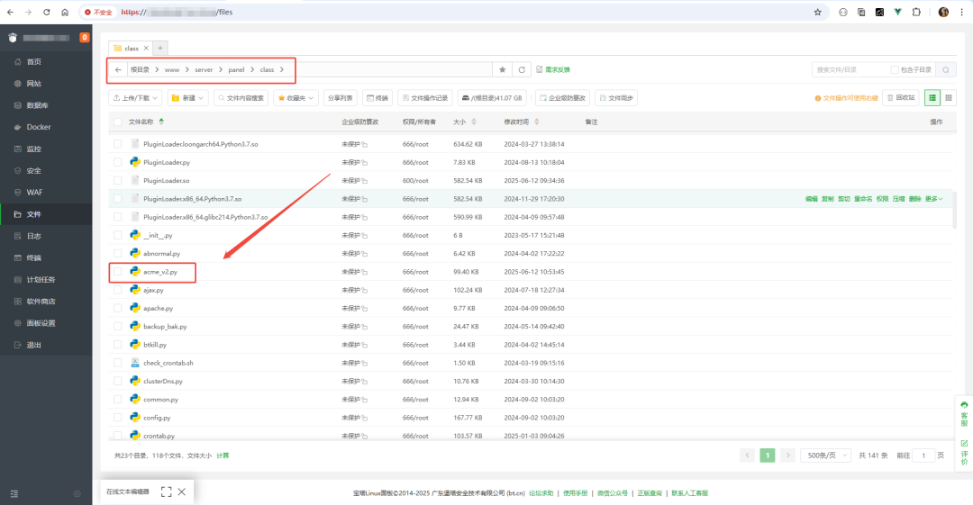The image size is (973, 505).
Task: Toggle the select-all files checkbox
Action: (x=117, y=122)
